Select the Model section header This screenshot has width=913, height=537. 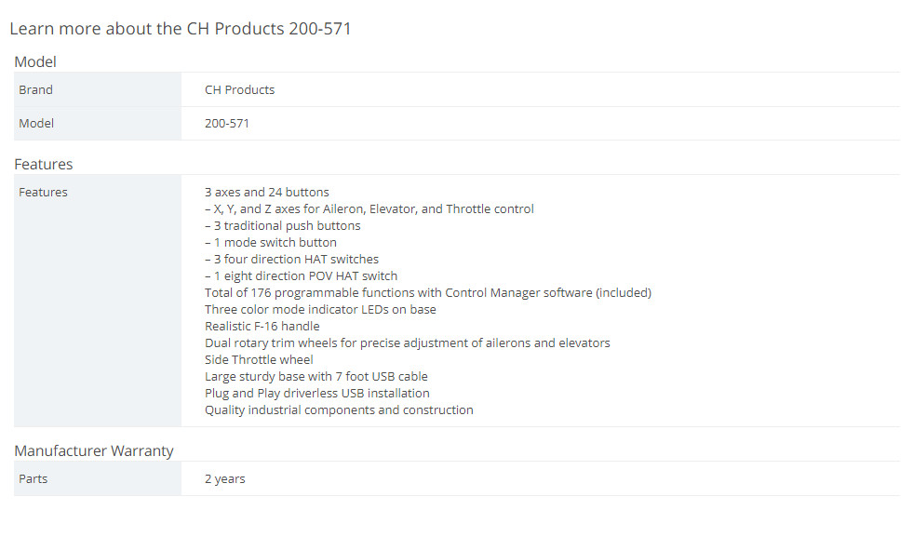pyautogui.click(x=35, y=61)
